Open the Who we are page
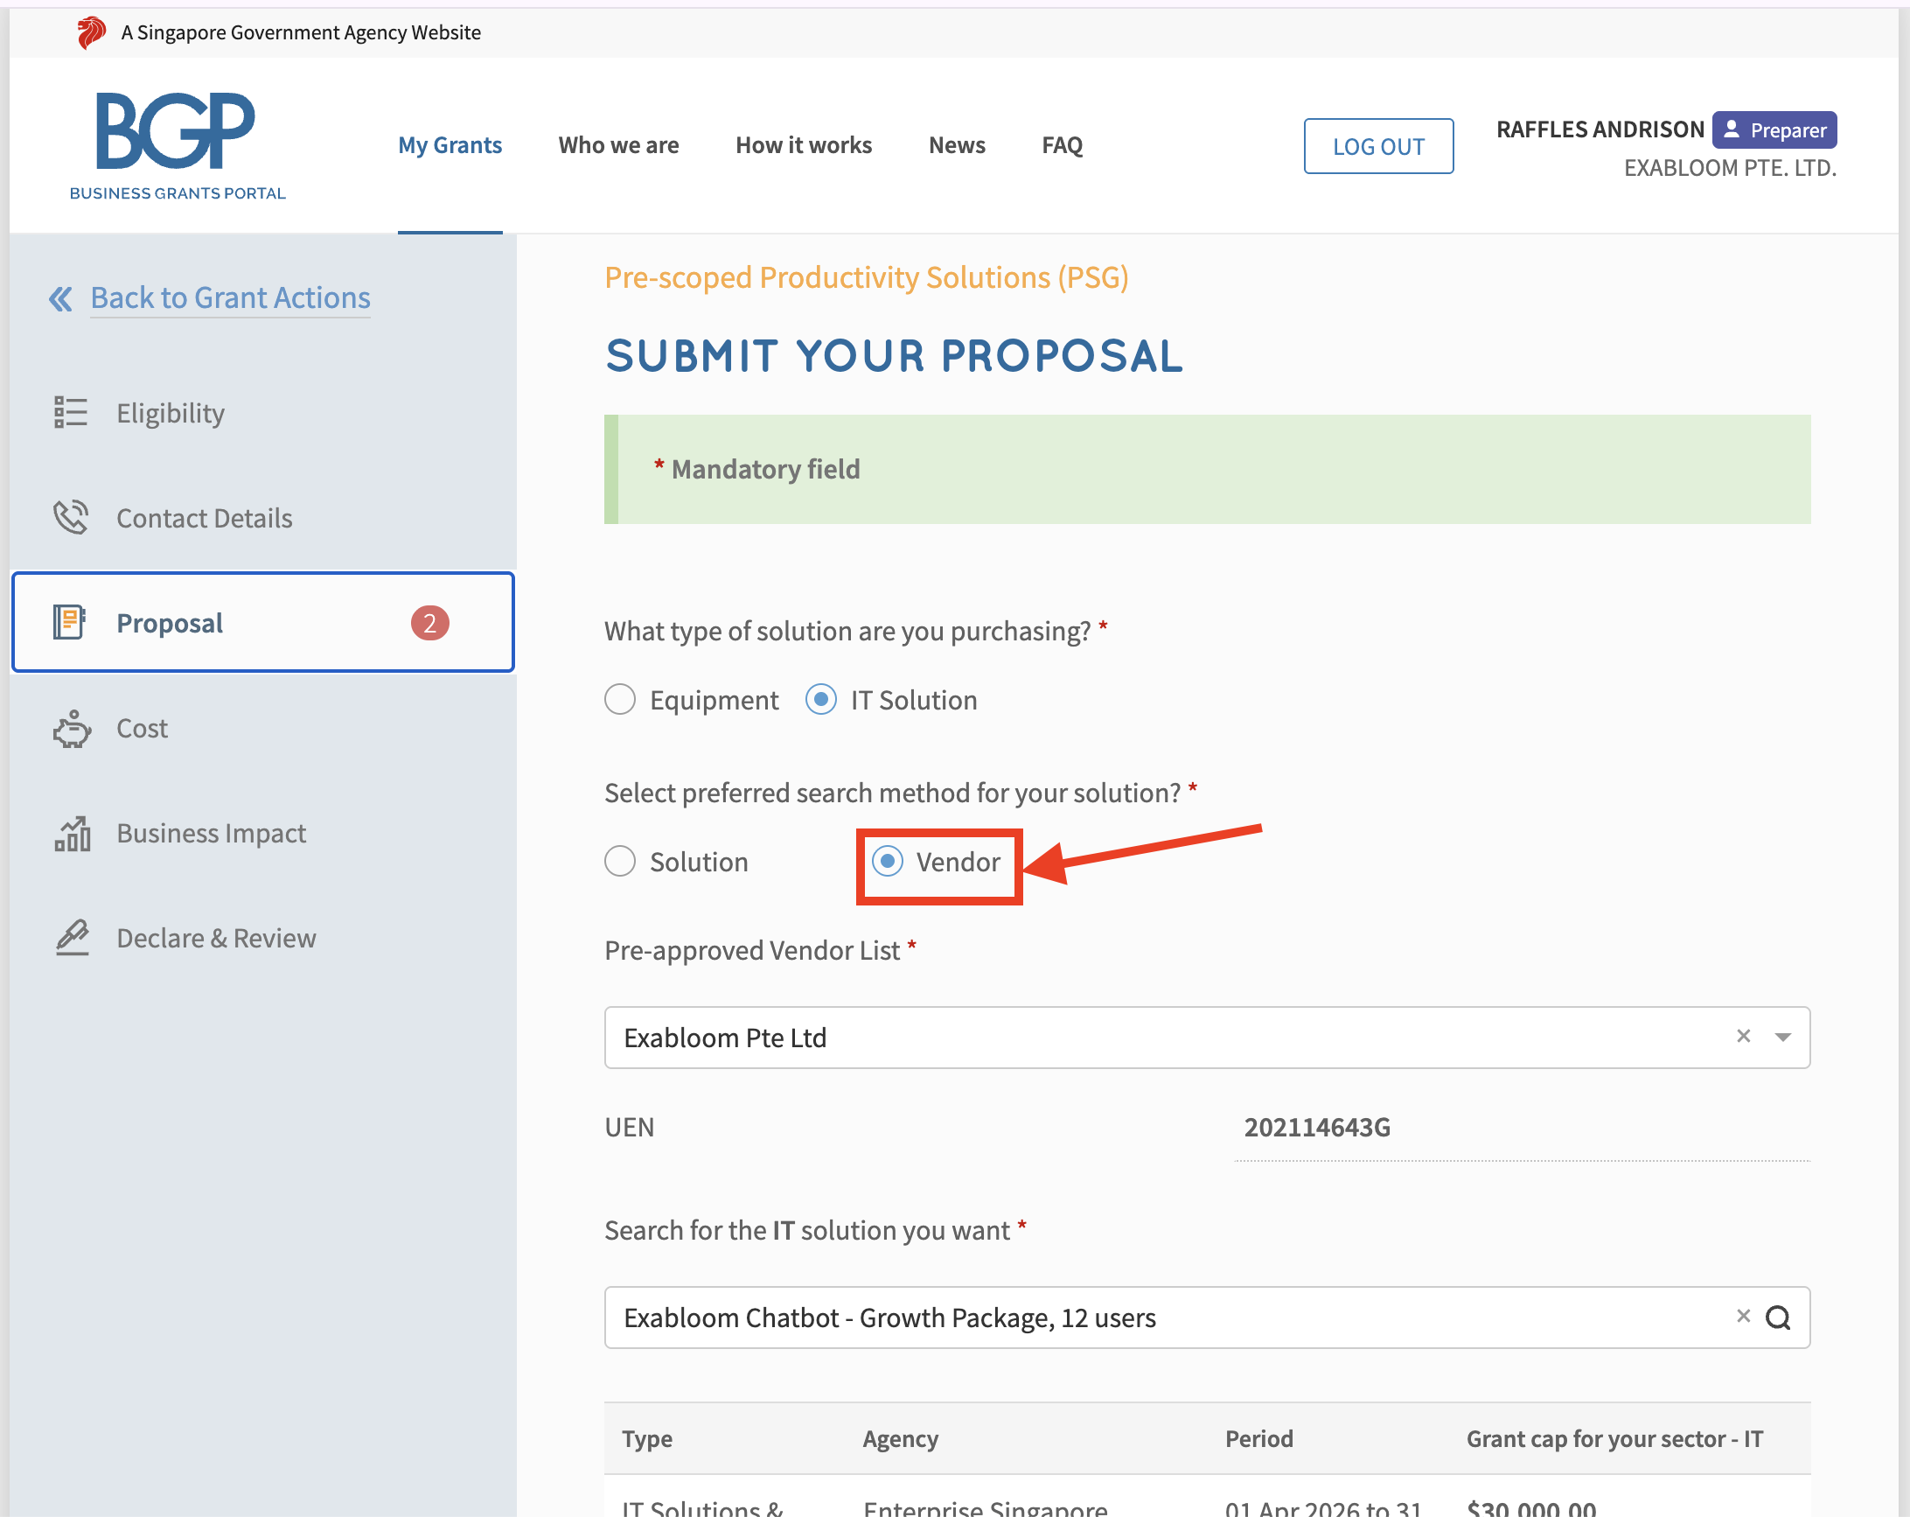1910x1517 pixels. coord(618,145)
